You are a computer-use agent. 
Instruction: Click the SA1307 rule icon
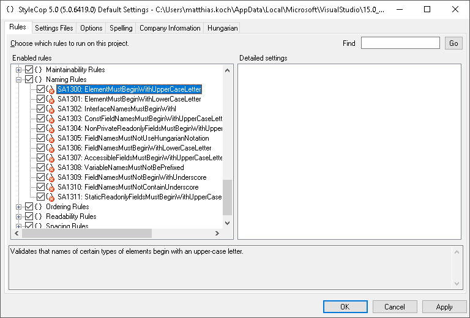click(50, 158)
